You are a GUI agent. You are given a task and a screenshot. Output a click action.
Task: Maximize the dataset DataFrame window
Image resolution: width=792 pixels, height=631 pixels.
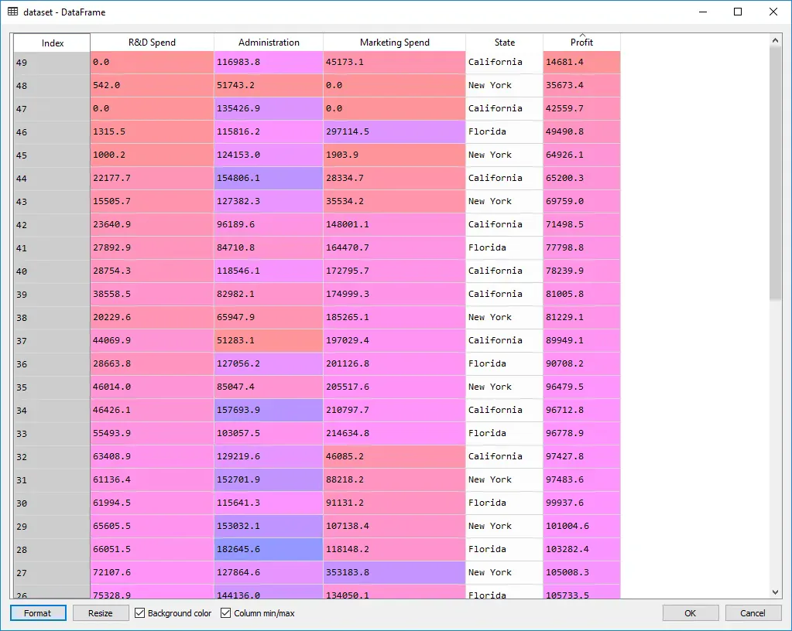point(738,12)
